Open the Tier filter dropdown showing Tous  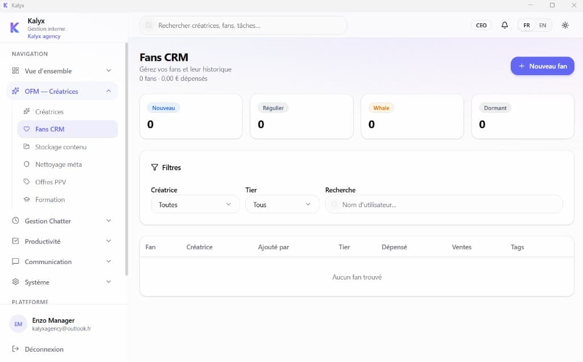pyautogui.click(x=282, y=204)
